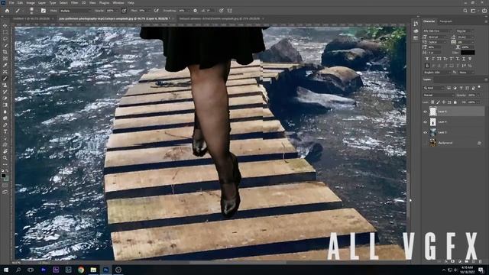This screenshot has width=489, height=275.
Task: Select the Brush tool in toolbar
Action: [x=5, y=79]
